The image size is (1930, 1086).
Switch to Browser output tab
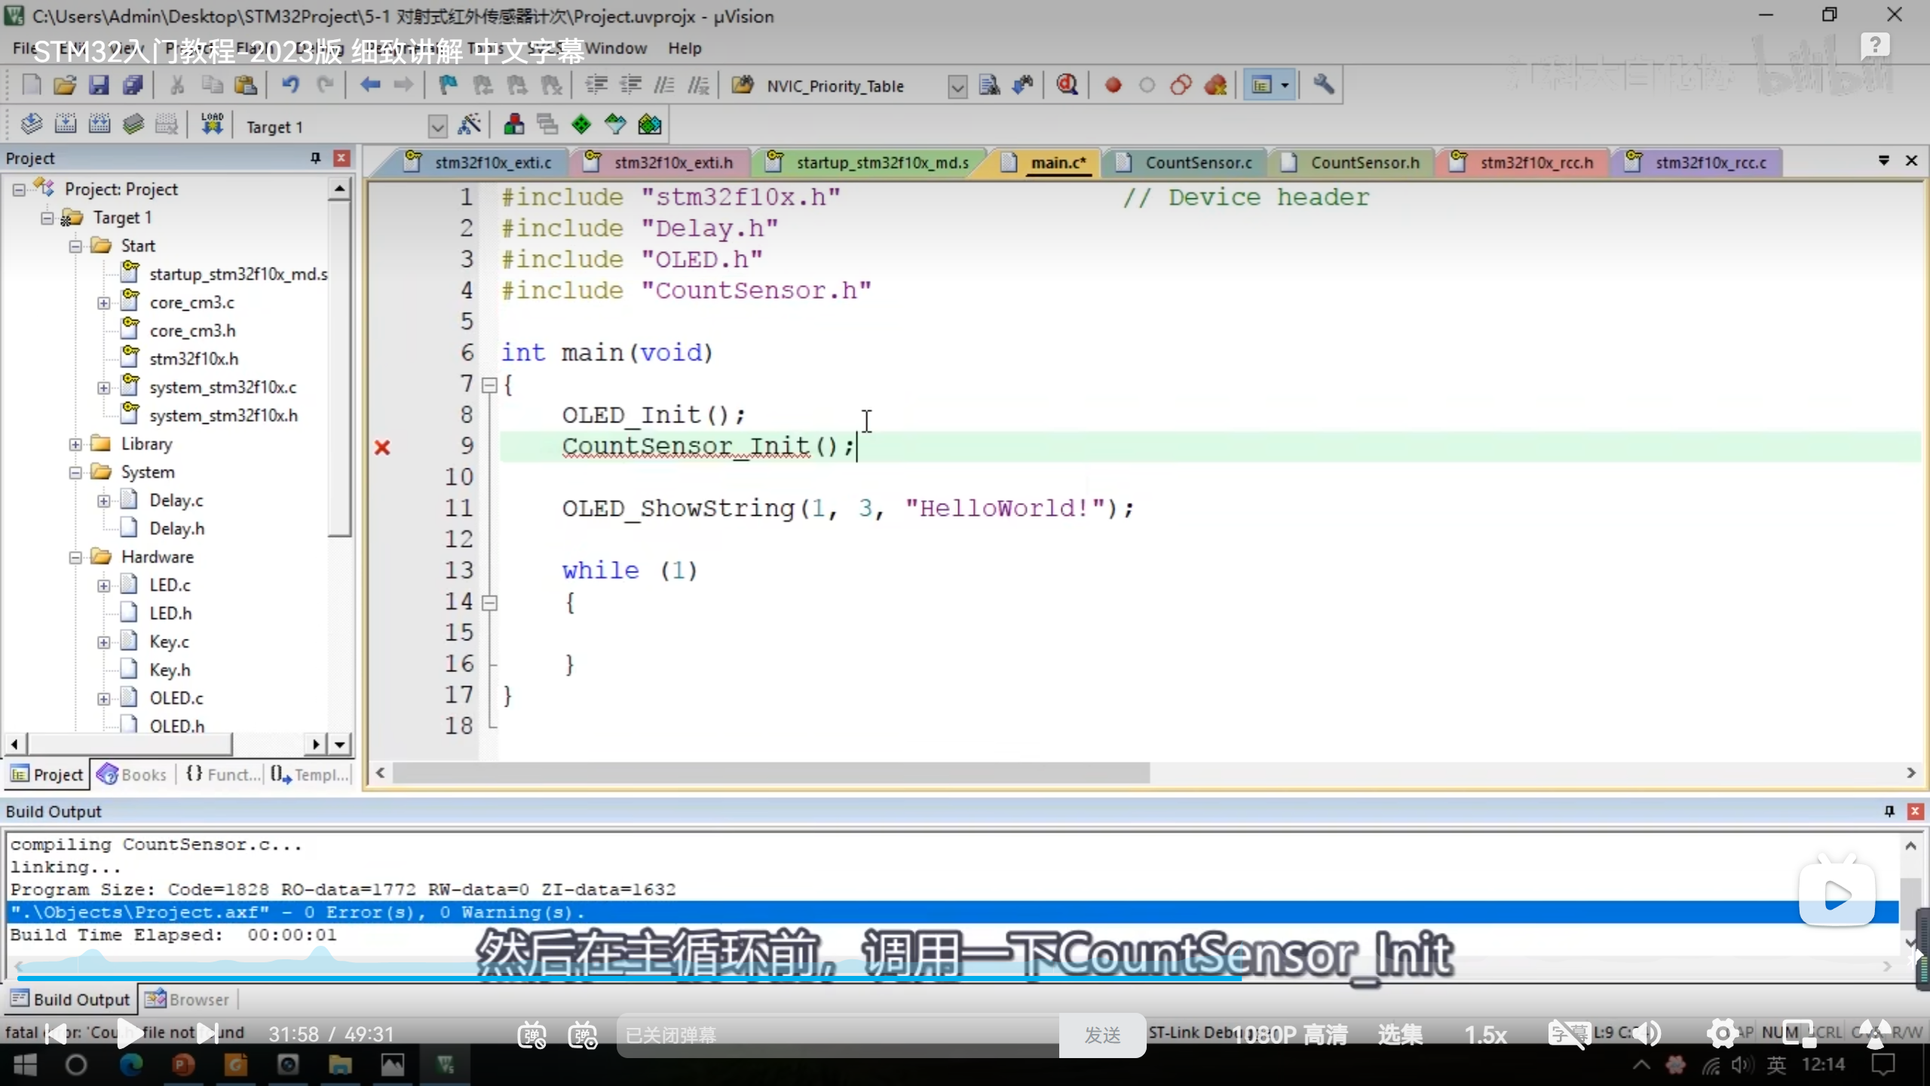point(188,999)
